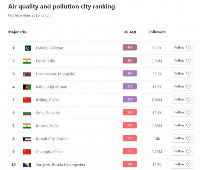Image resolution: width=200 pixels, height=170 pixels.
Task: Click the Bosnia Herzegovina flag beside Sarajevo
Action: point(27,165)
